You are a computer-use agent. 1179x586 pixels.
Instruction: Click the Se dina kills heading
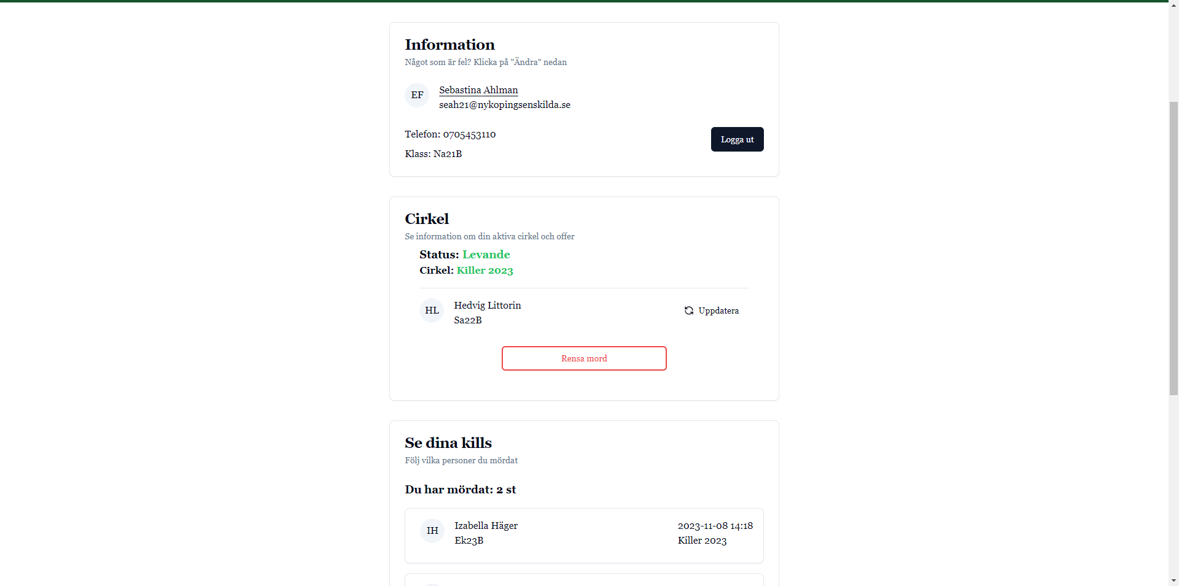pos(448,443)
